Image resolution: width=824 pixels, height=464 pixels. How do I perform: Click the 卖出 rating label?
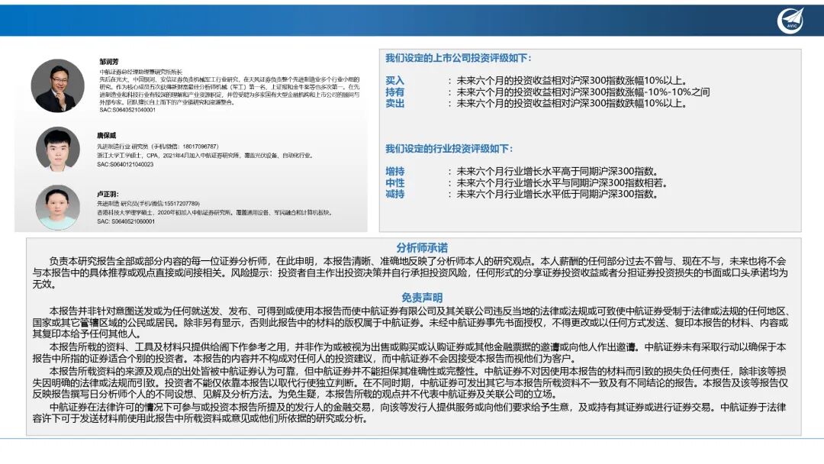click(394, 103)
